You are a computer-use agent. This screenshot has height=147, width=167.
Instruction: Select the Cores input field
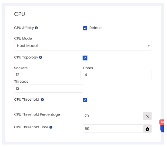(117, 75)
